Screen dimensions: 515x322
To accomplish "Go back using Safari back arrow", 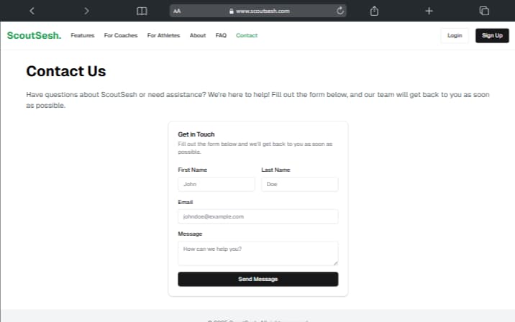I will click(x=32, y=11).
